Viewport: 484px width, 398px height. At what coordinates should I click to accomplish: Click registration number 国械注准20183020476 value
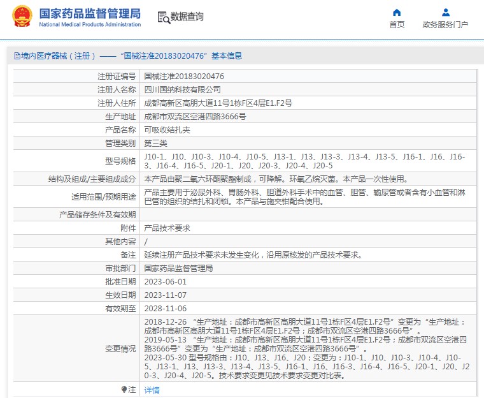point(184,76)
